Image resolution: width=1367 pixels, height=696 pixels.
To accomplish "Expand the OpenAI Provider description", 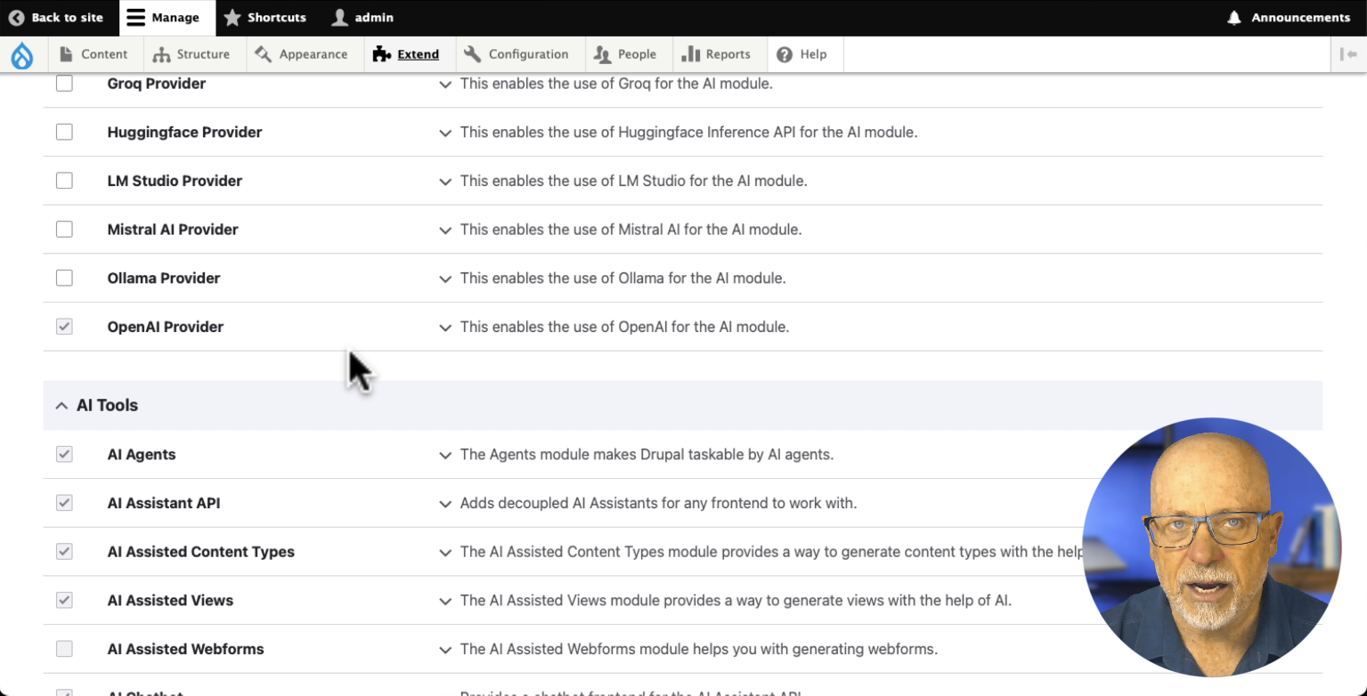I will 445,328.
